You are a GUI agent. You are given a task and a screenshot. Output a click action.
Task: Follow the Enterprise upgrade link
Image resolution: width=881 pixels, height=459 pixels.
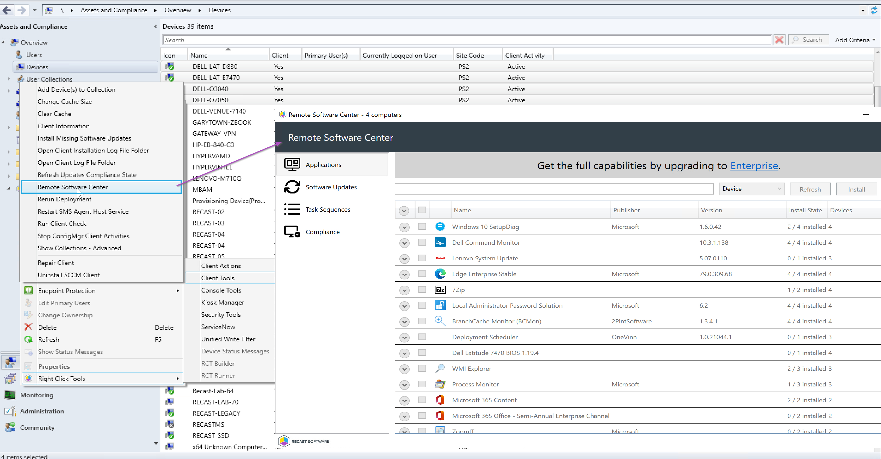point(754,166)
